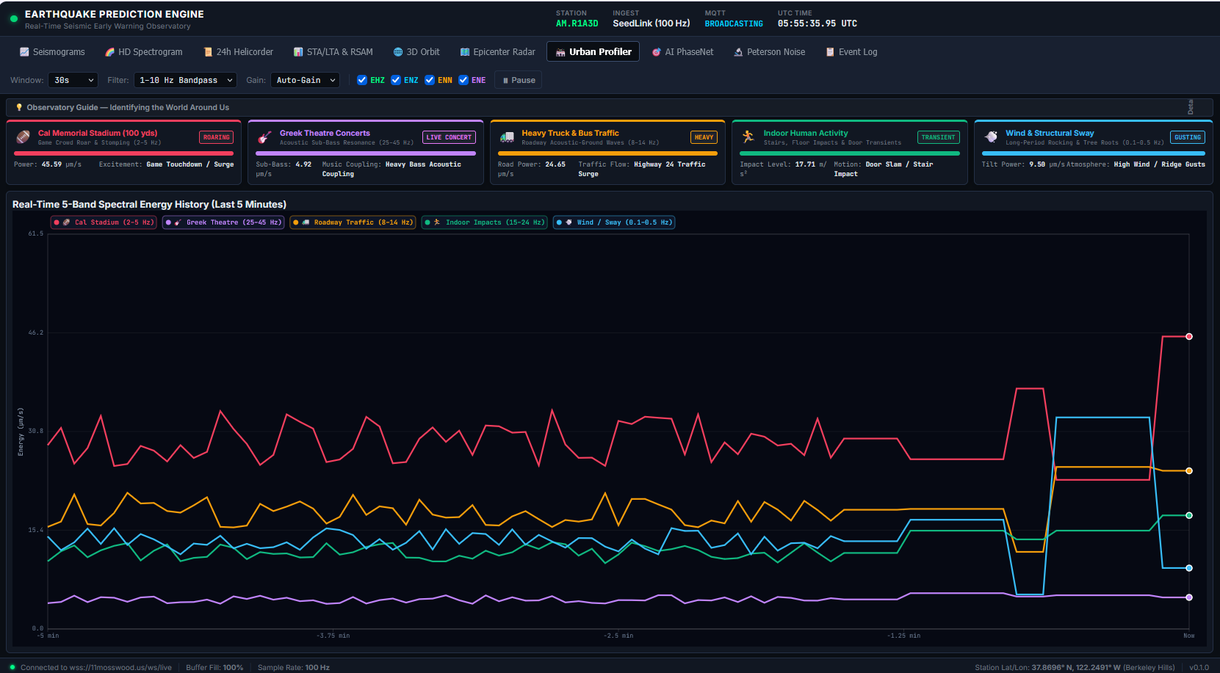Toggle the ENN channel checkbox
This screenshot has height=673, width=1220.
[430, 80]
